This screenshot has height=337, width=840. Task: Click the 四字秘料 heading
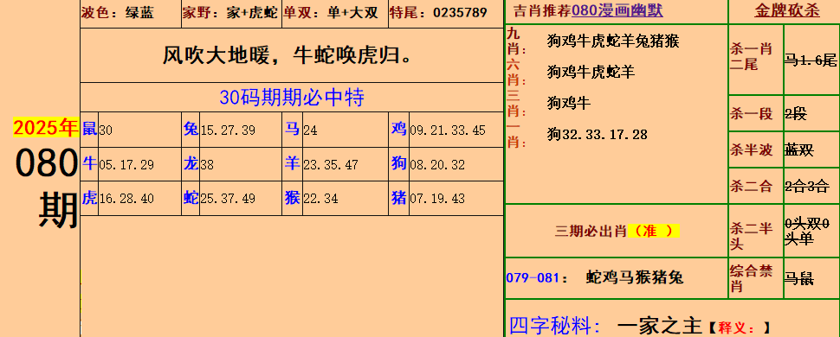(553, 325)
